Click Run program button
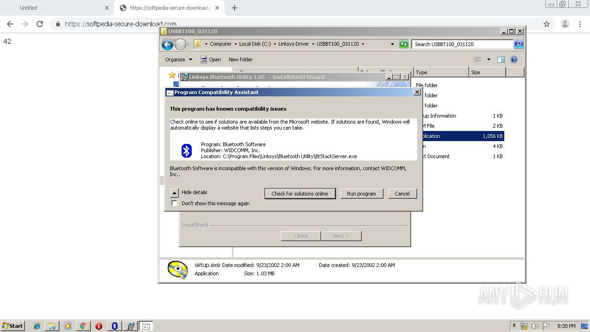 (361, 194)
